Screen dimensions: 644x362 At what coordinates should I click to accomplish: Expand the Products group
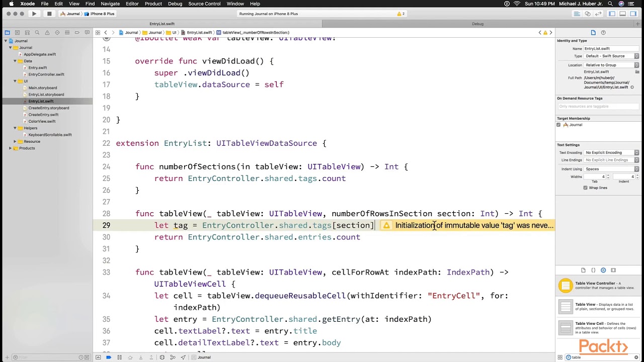click(10, 148)
